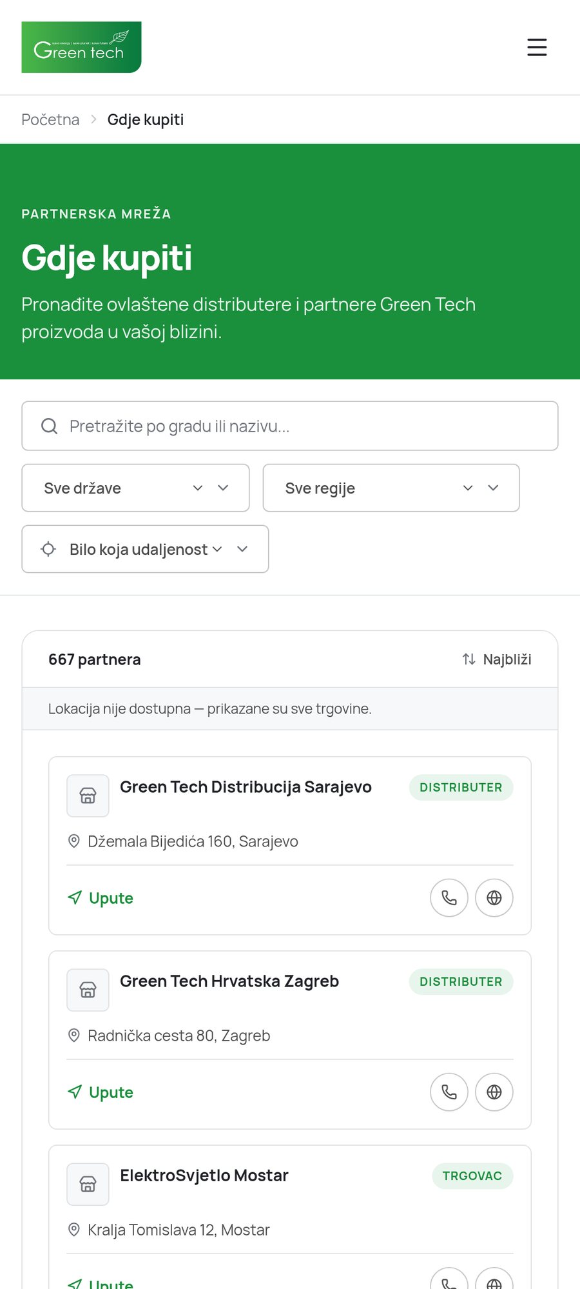Click the Gdje kupiti page heading
Image resolution: width=580 pixels, height=1289 pixels.
(x=107, y=258)
